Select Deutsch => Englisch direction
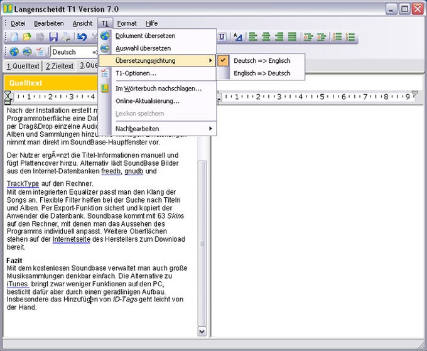This screenshot has height=351, width=427. tap(262, 60)
